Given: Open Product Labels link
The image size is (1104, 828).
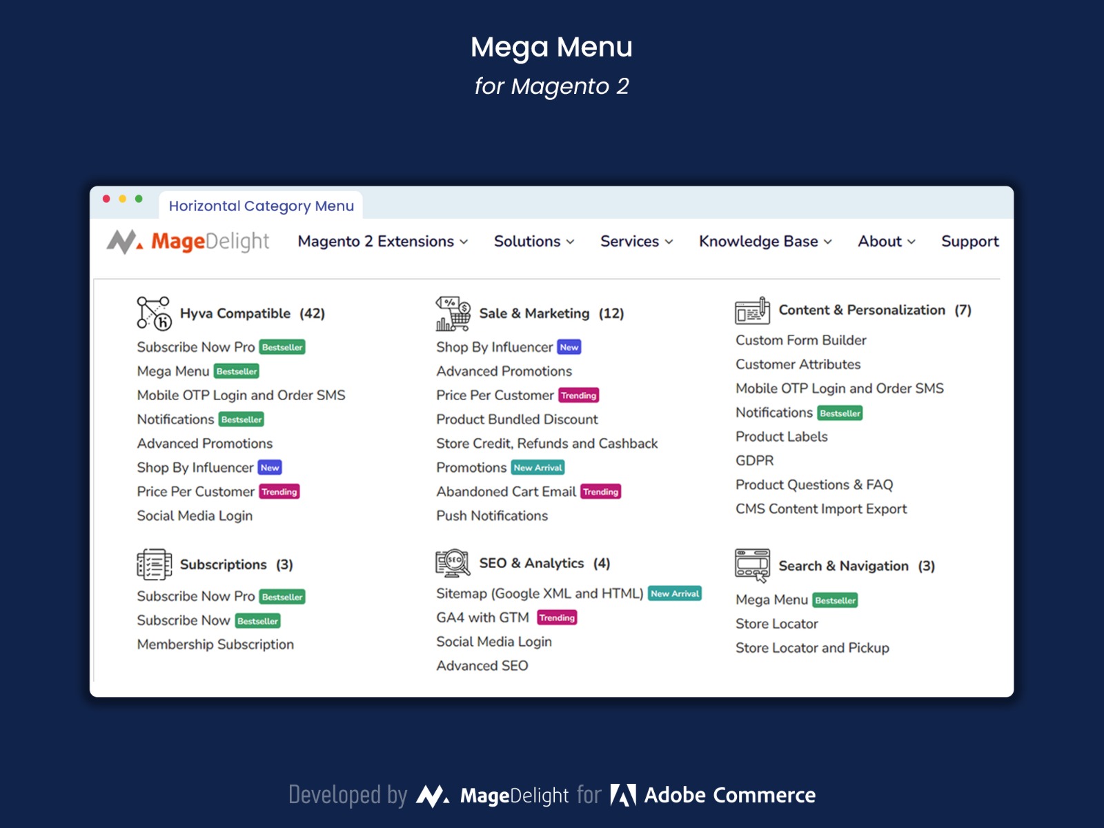Looking at the screenshot, I should 782,437.
